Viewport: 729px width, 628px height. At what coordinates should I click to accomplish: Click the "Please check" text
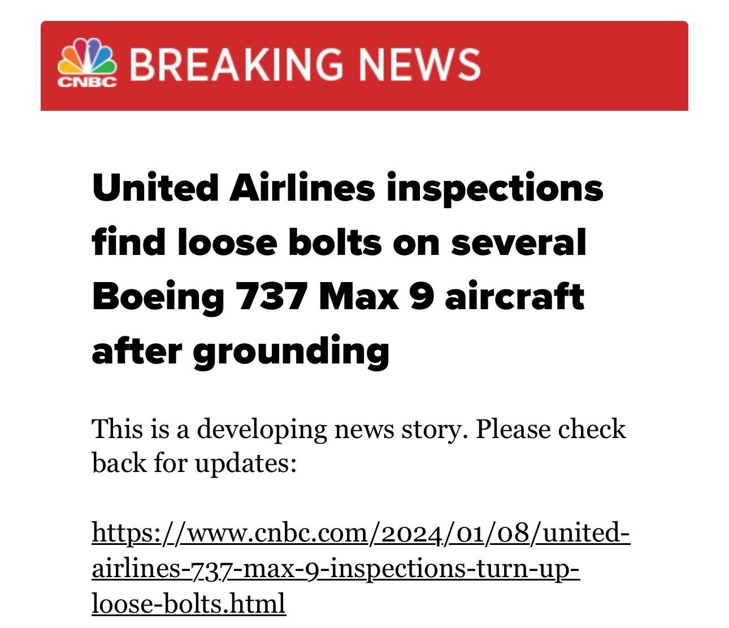point(550,429)
